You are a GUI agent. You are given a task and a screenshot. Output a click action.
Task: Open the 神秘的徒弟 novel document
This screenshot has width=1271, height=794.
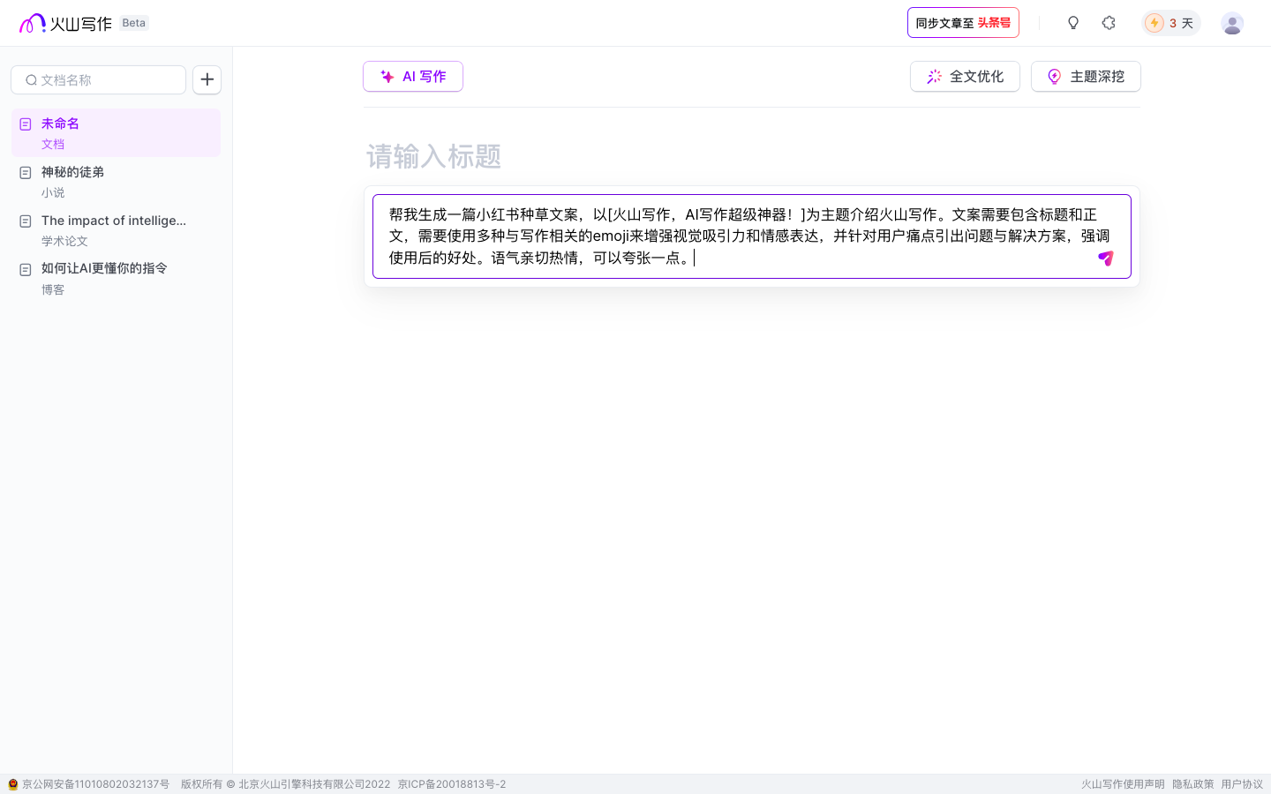click(116, 181)
